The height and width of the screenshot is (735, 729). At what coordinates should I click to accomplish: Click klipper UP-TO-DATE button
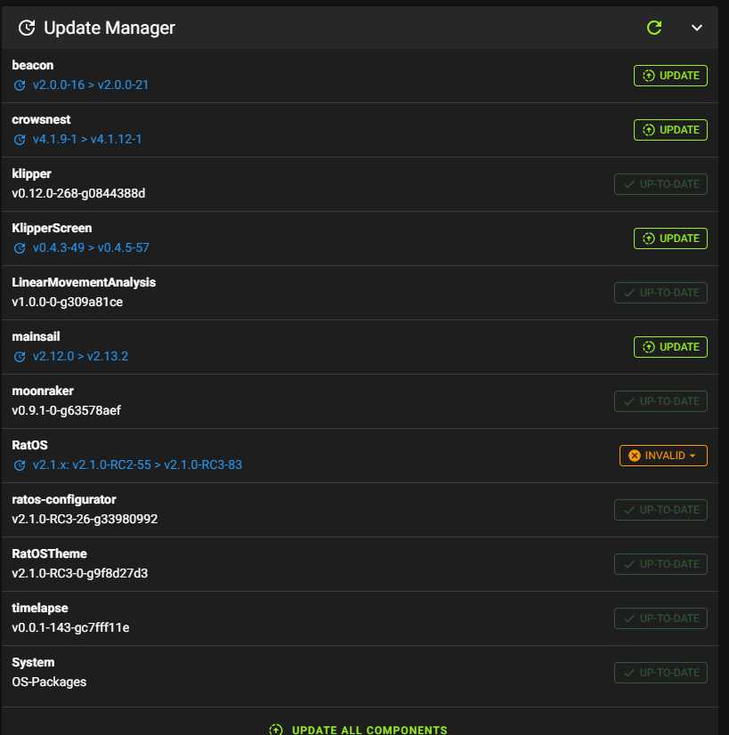click(x=660, y=184)
